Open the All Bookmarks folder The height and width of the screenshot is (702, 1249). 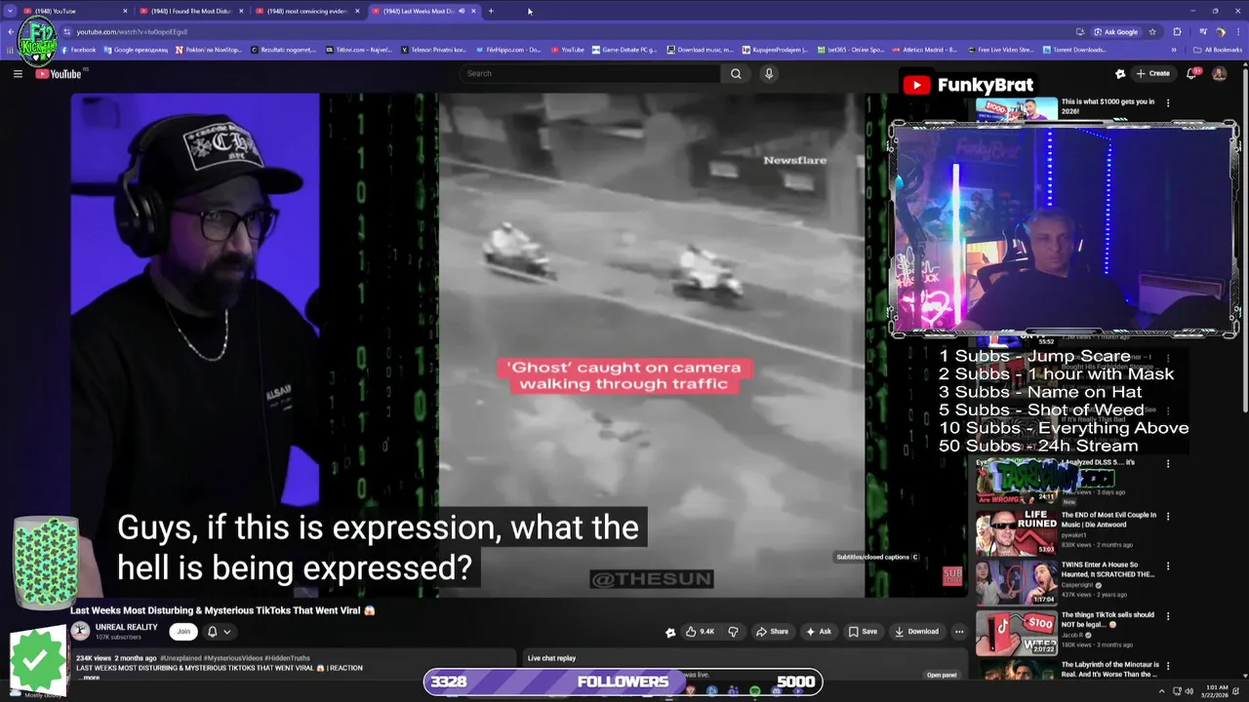click(x=1218, y=50)
